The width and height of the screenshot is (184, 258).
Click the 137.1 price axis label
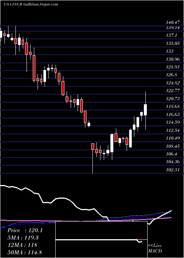[171, 35]
